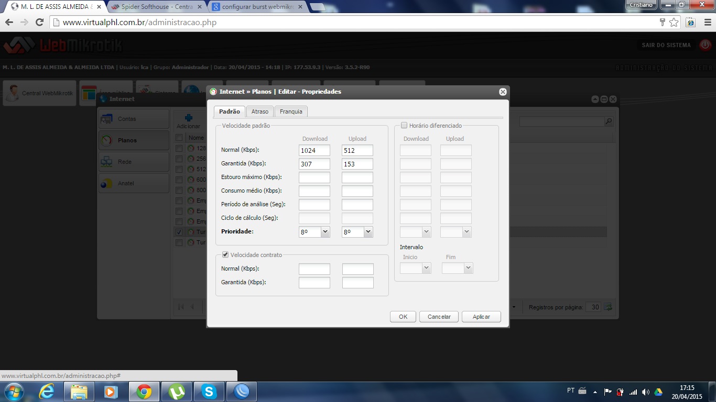The width and height of the screenshot is (716, 402).
Task: Click the Estouro máximo Download field
Action: [x=314, y=177]
